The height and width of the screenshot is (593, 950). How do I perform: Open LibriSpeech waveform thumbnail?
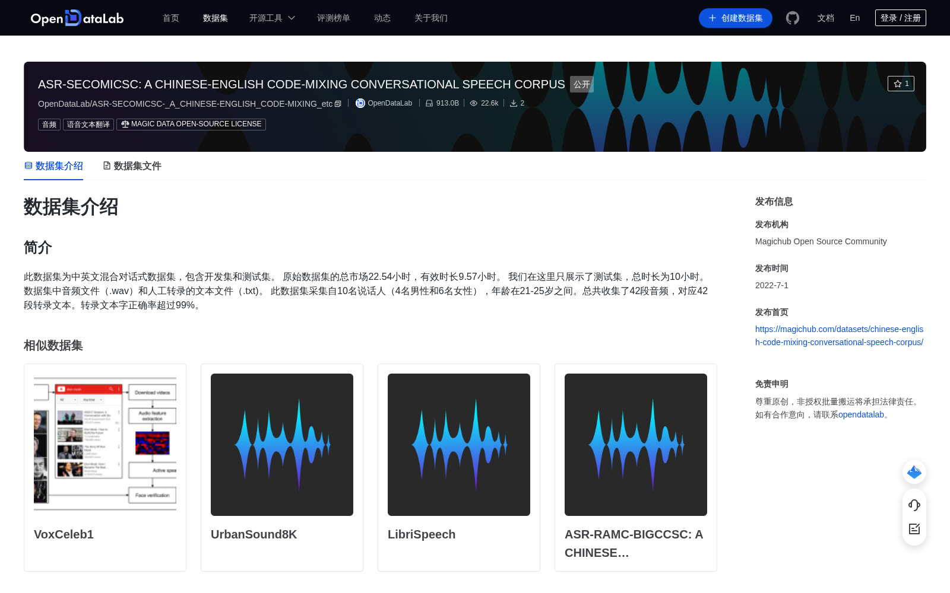tap(459, 445)
